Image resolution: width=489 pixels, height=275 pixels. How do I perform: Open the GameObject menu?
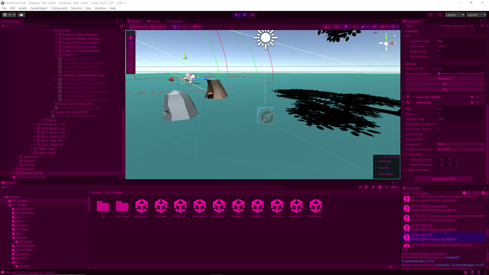coord(39,8)
